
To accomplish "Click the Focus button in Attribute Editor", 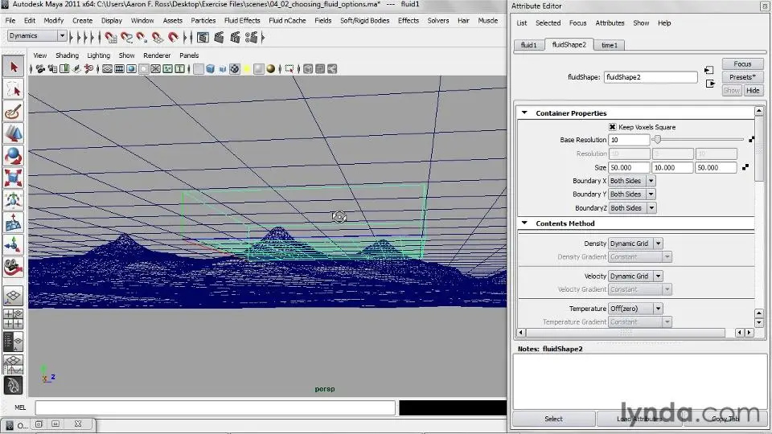I will (x=742, y=63).
